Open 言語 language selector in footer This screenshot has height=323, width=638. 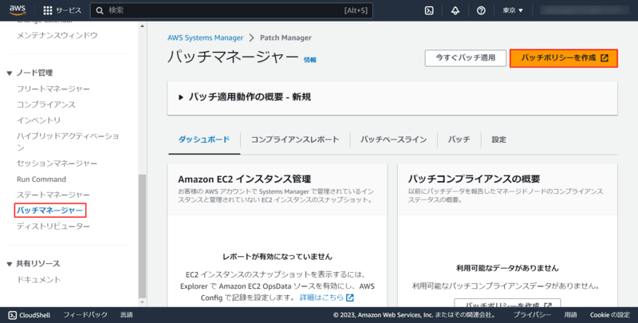(x=127, y=315)
